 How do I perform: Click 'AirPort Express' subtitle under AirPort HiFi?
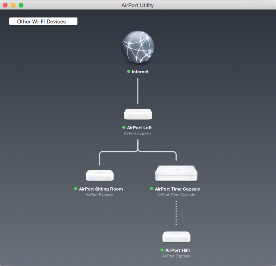(176, 256)
